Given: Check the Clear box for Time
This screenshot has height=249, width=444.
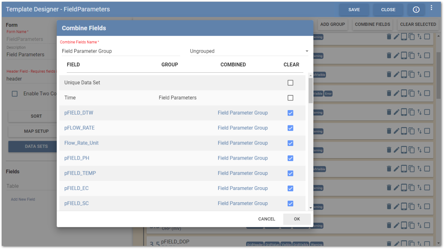Looking at the screenshot, I should (x=290, y=98).
